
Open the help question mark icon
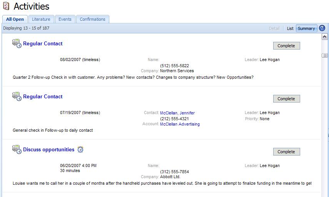(322, 28)
